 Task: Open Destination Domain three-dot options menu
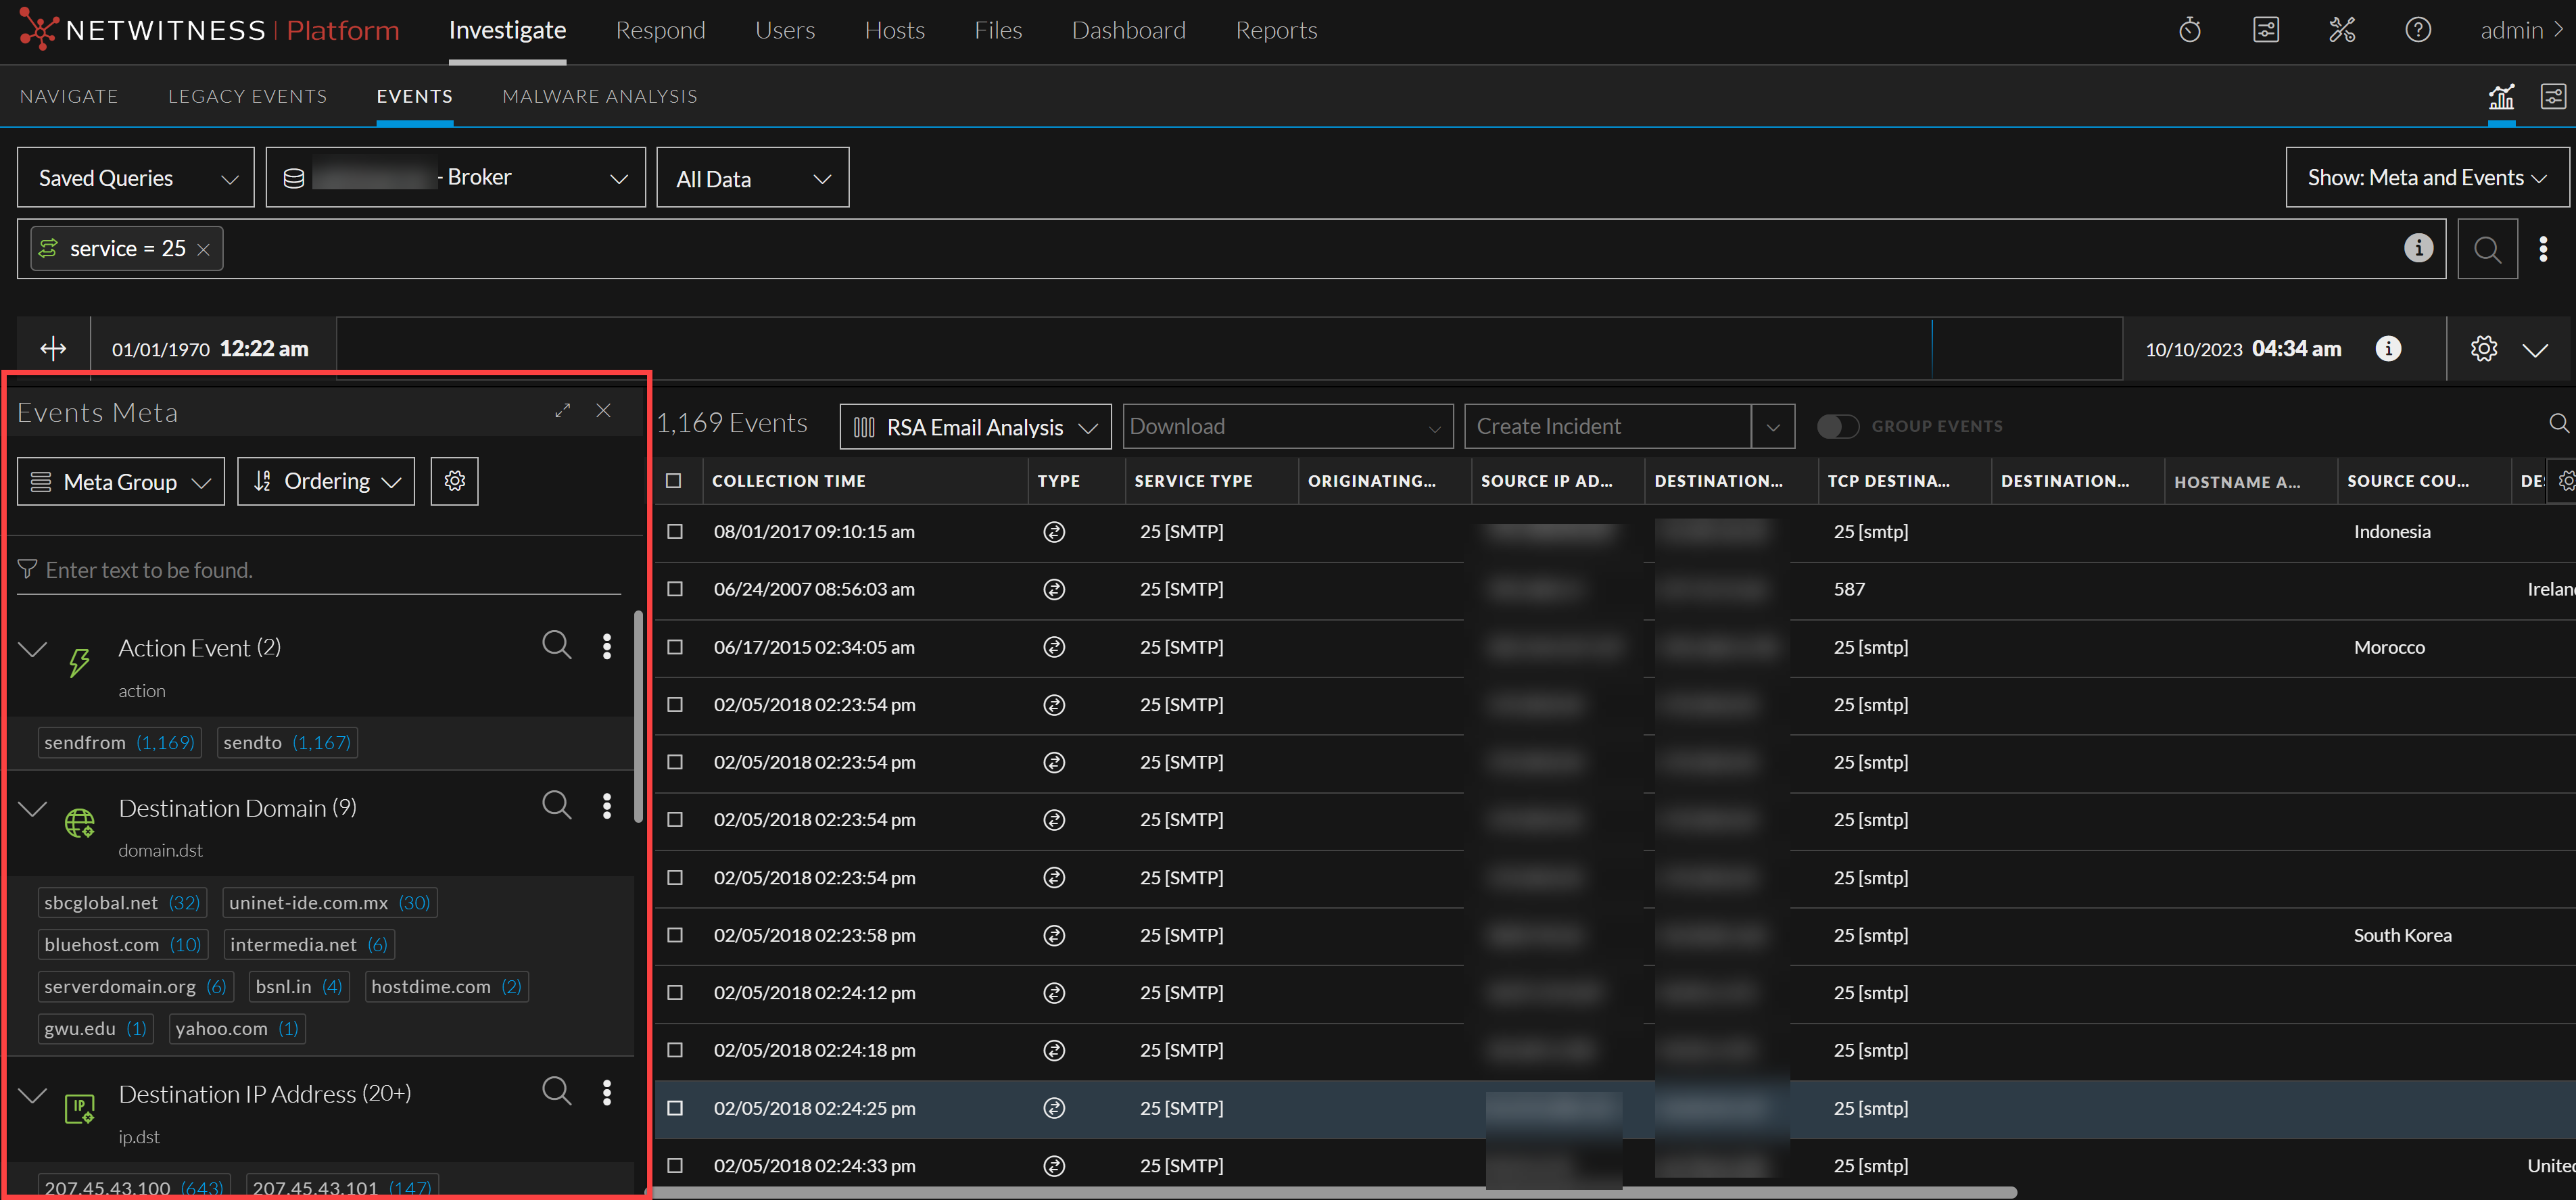607,806
